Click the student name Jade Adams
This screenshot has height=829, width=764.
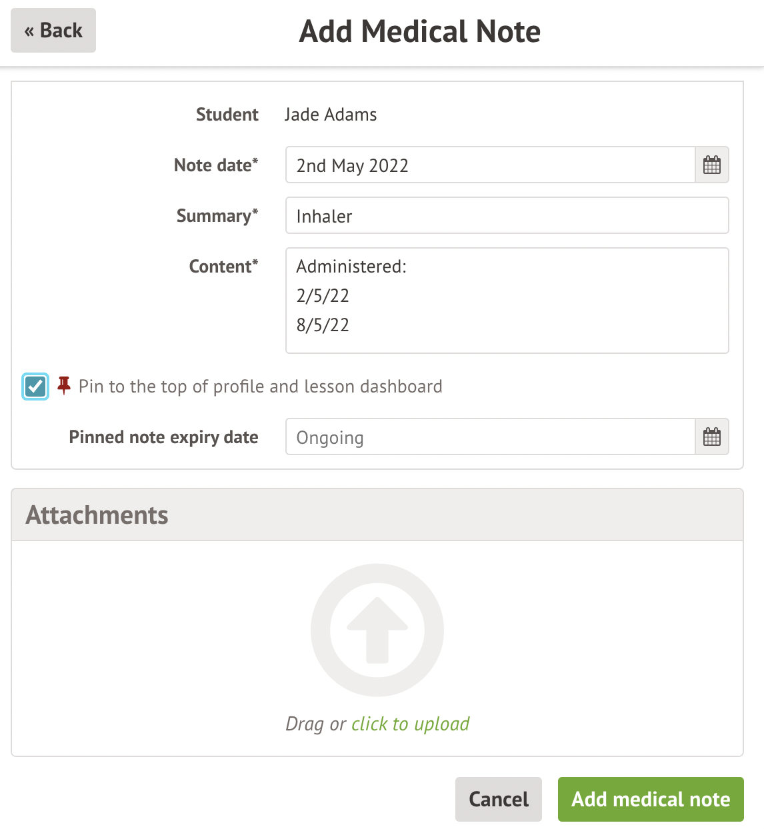click(331, 115)
